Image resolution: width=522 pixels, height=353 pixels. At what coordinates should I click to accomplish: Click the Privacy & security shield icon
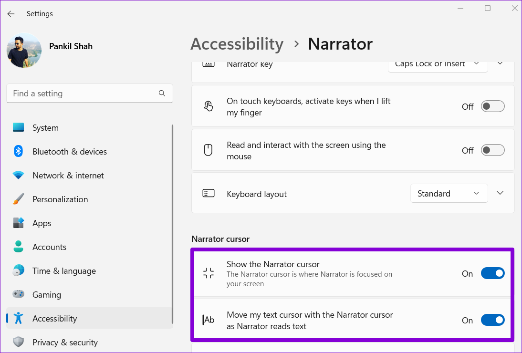pyautogui.click(x=18, y=342)
